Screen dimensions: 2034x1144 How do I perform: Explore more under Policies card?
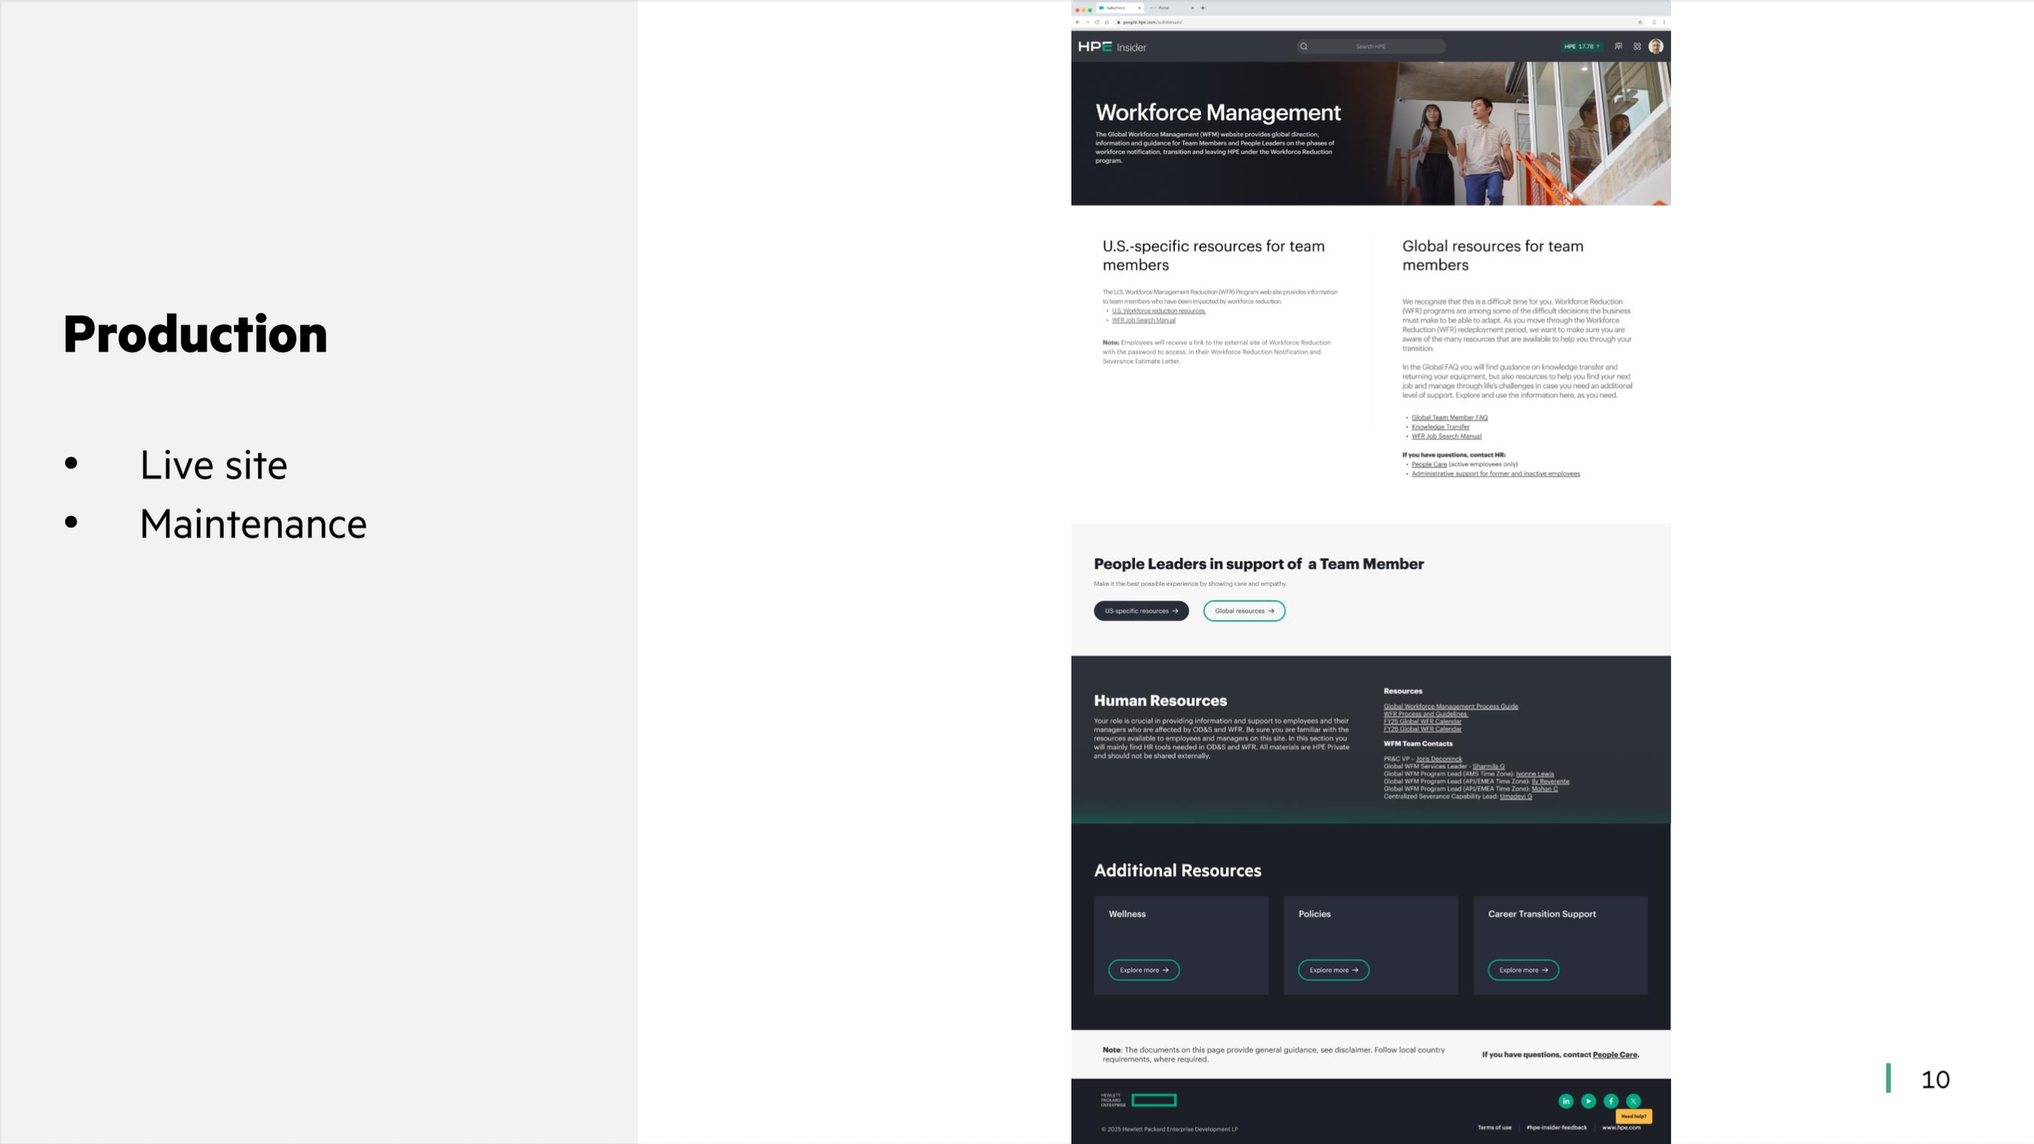[x=1333, y=970]
